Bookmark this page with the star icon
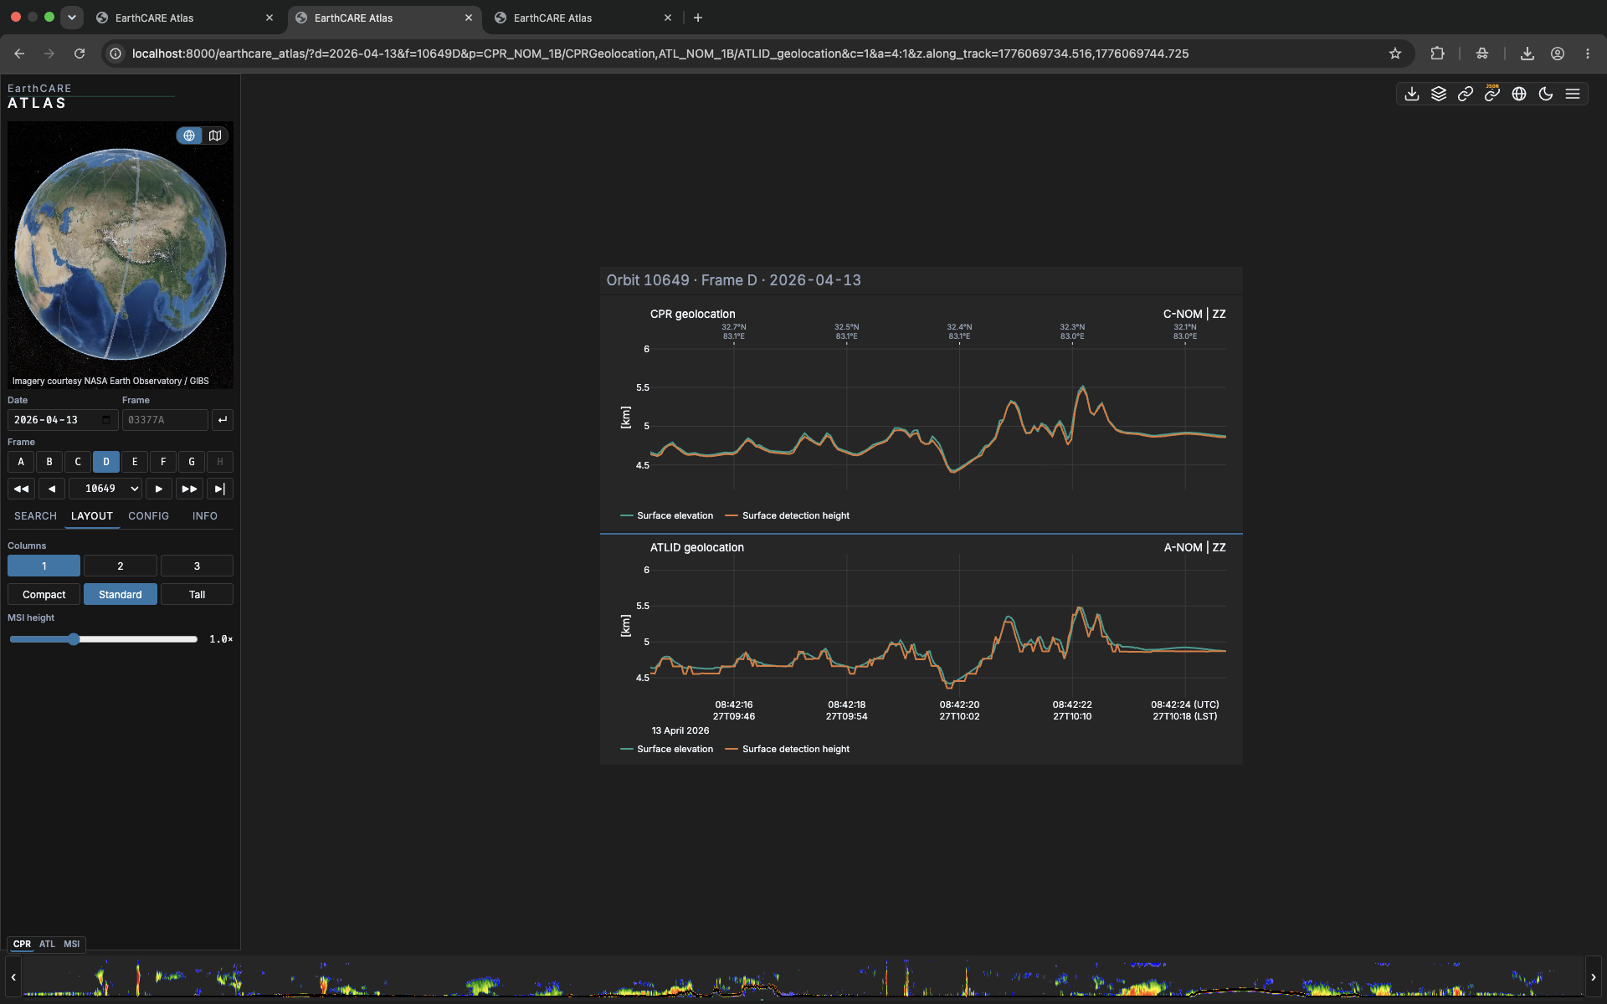This screenshot has height=1004, width=1607. point(1395,54)
